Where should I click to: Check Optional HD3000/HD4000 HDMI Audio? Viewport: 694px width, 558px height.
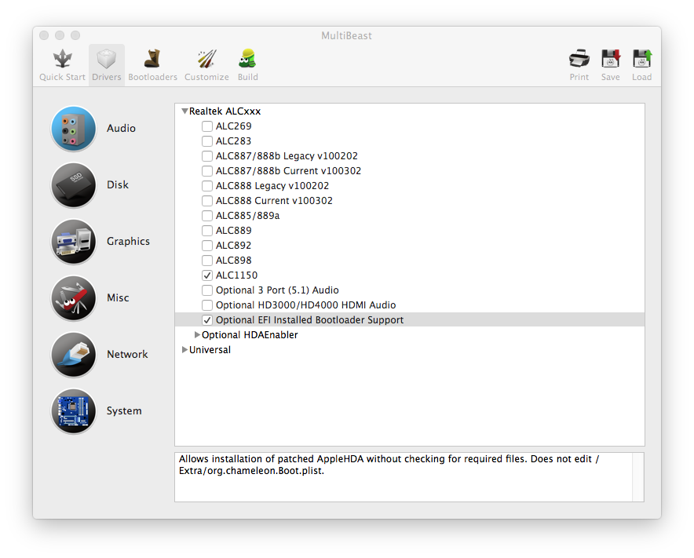click(x=206, y=305)
